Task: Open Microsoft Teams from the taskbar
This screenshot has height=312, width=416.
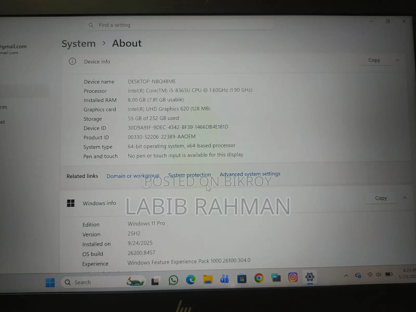Action: (x=225, y=279)
